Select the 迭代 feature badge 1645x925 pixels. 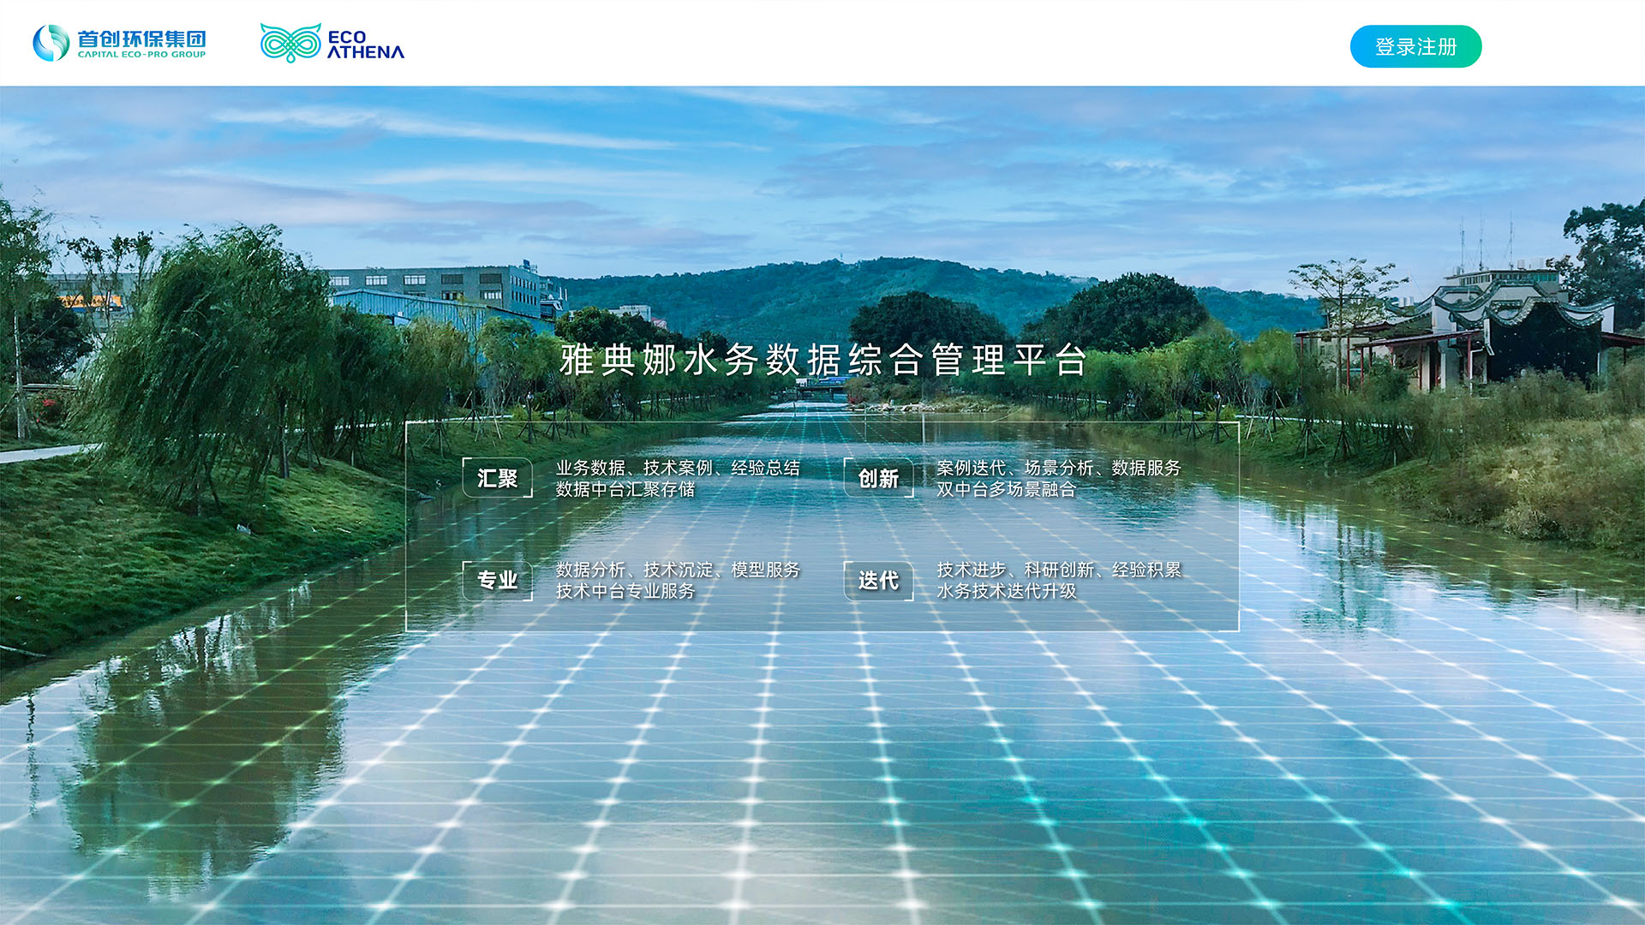(878, 580)
